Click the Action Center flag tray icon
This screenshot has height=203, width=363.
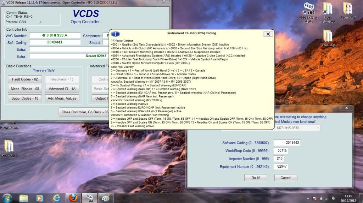(315, 198)
